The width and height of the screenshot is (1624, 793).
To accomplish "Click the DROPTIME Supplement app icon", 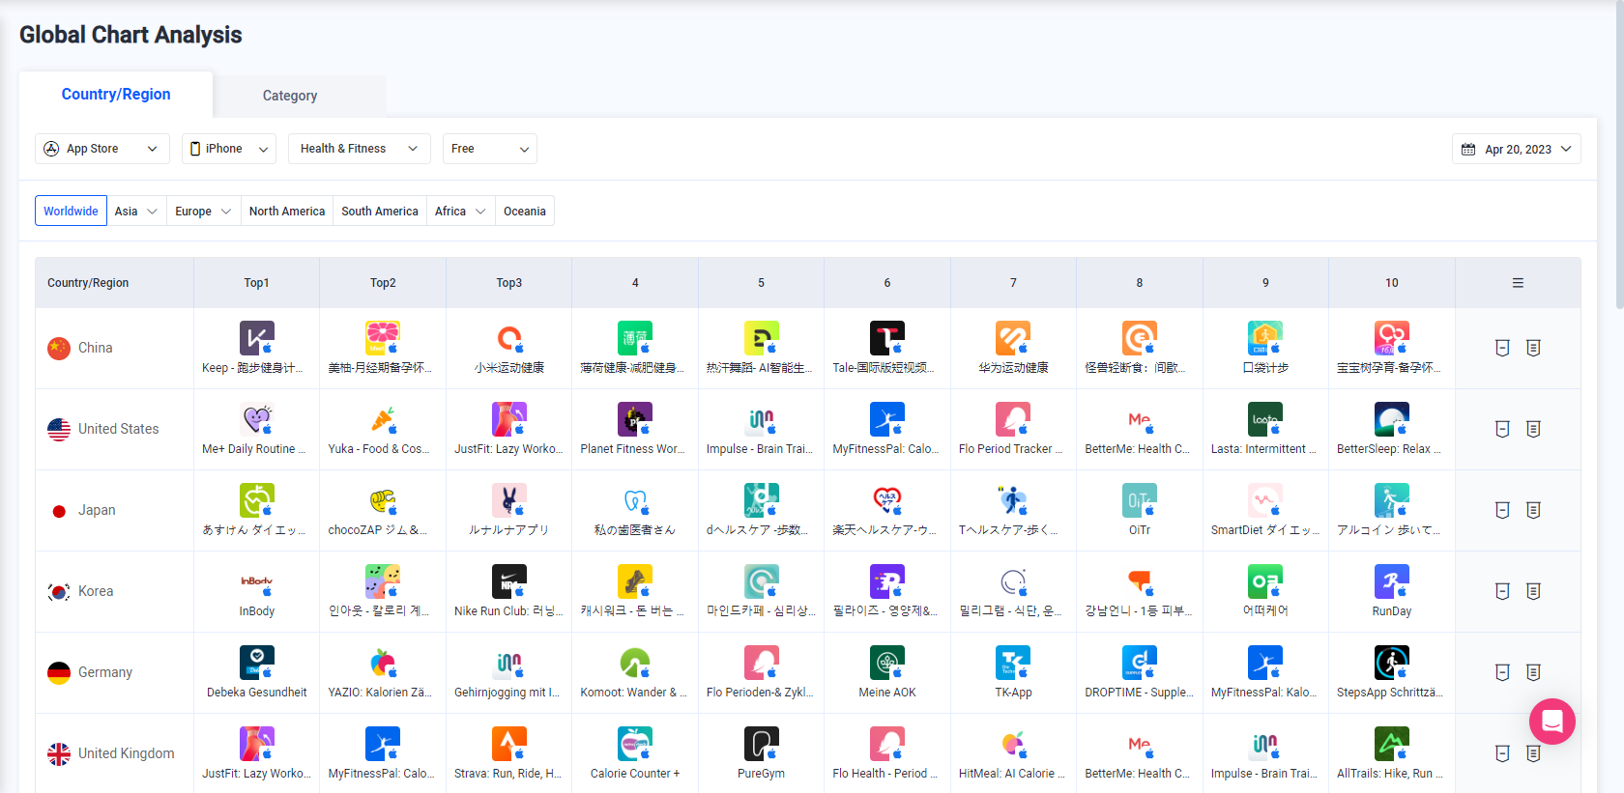I will tap(1140, 663).
